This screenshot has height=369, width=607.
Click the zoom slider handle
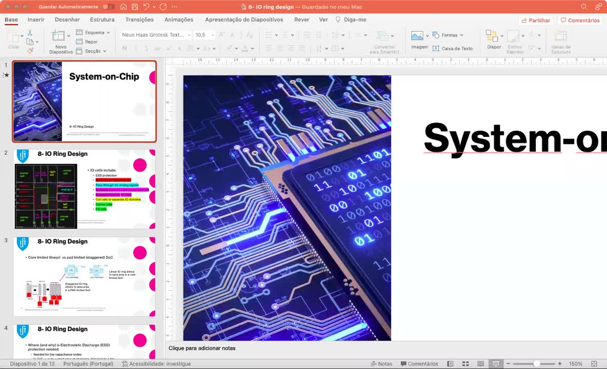tap(537, 363)
